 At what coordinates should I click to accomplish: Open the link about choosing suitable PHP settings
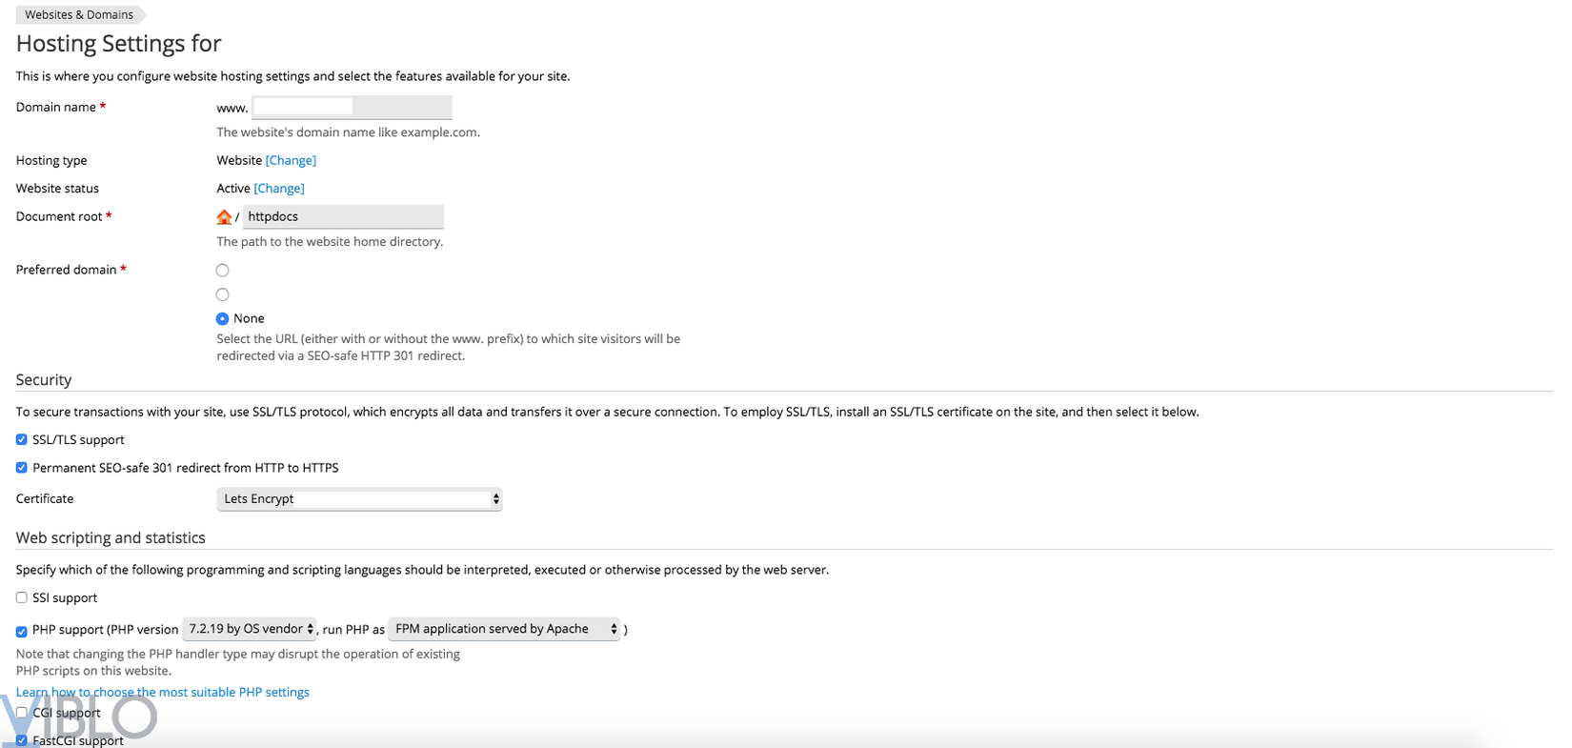(x=163, y=693)
